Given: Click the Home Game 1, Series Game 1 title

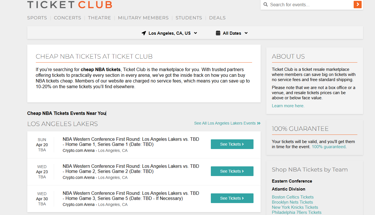Looking at the screenshot, I should pyautogui.click(x=131, y=142).
